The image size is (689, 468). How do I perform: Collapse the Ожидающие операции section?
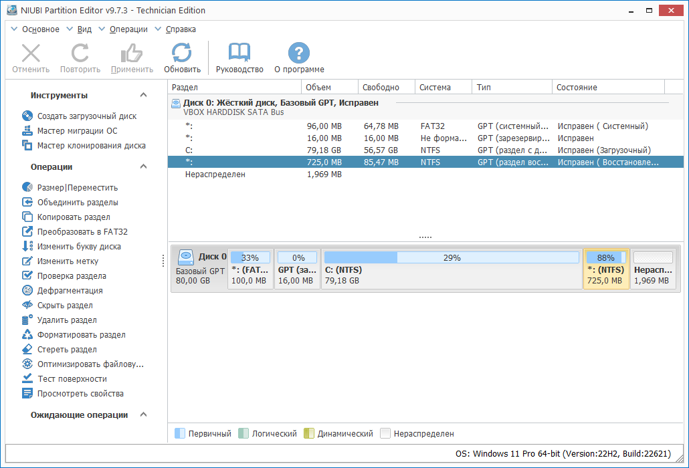click(143, 415)
